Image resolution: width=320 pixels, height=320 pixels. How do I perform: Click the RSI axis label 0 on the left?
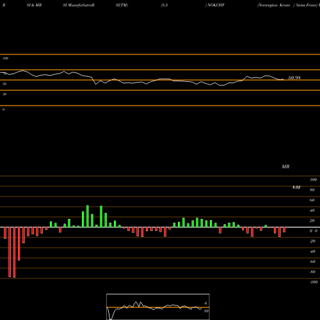(x=3, y=109)
